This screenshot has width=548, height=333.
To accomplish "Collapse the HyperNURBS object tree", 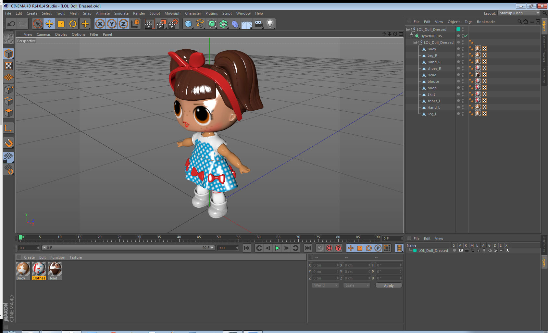I will [x=412, y=36].
